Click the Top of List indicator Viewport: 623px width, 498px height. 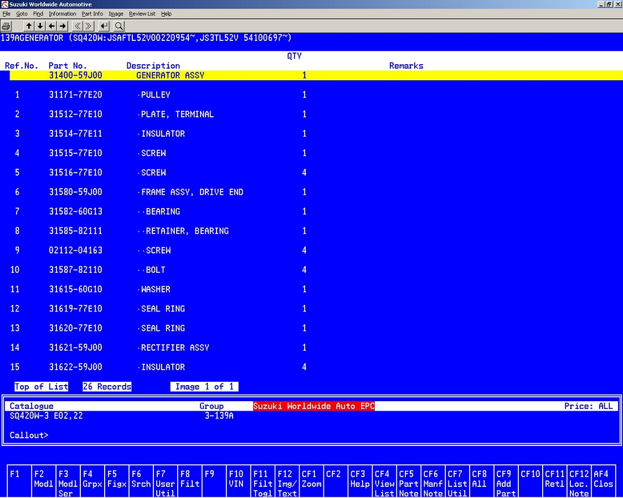[x=42, y=386]
